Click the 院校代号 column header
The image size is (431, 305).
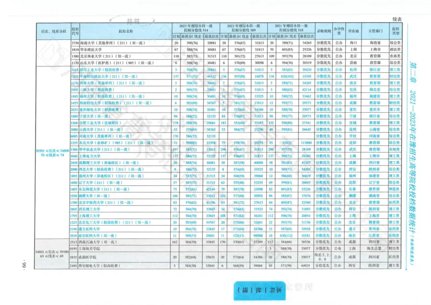pos(75,31)
